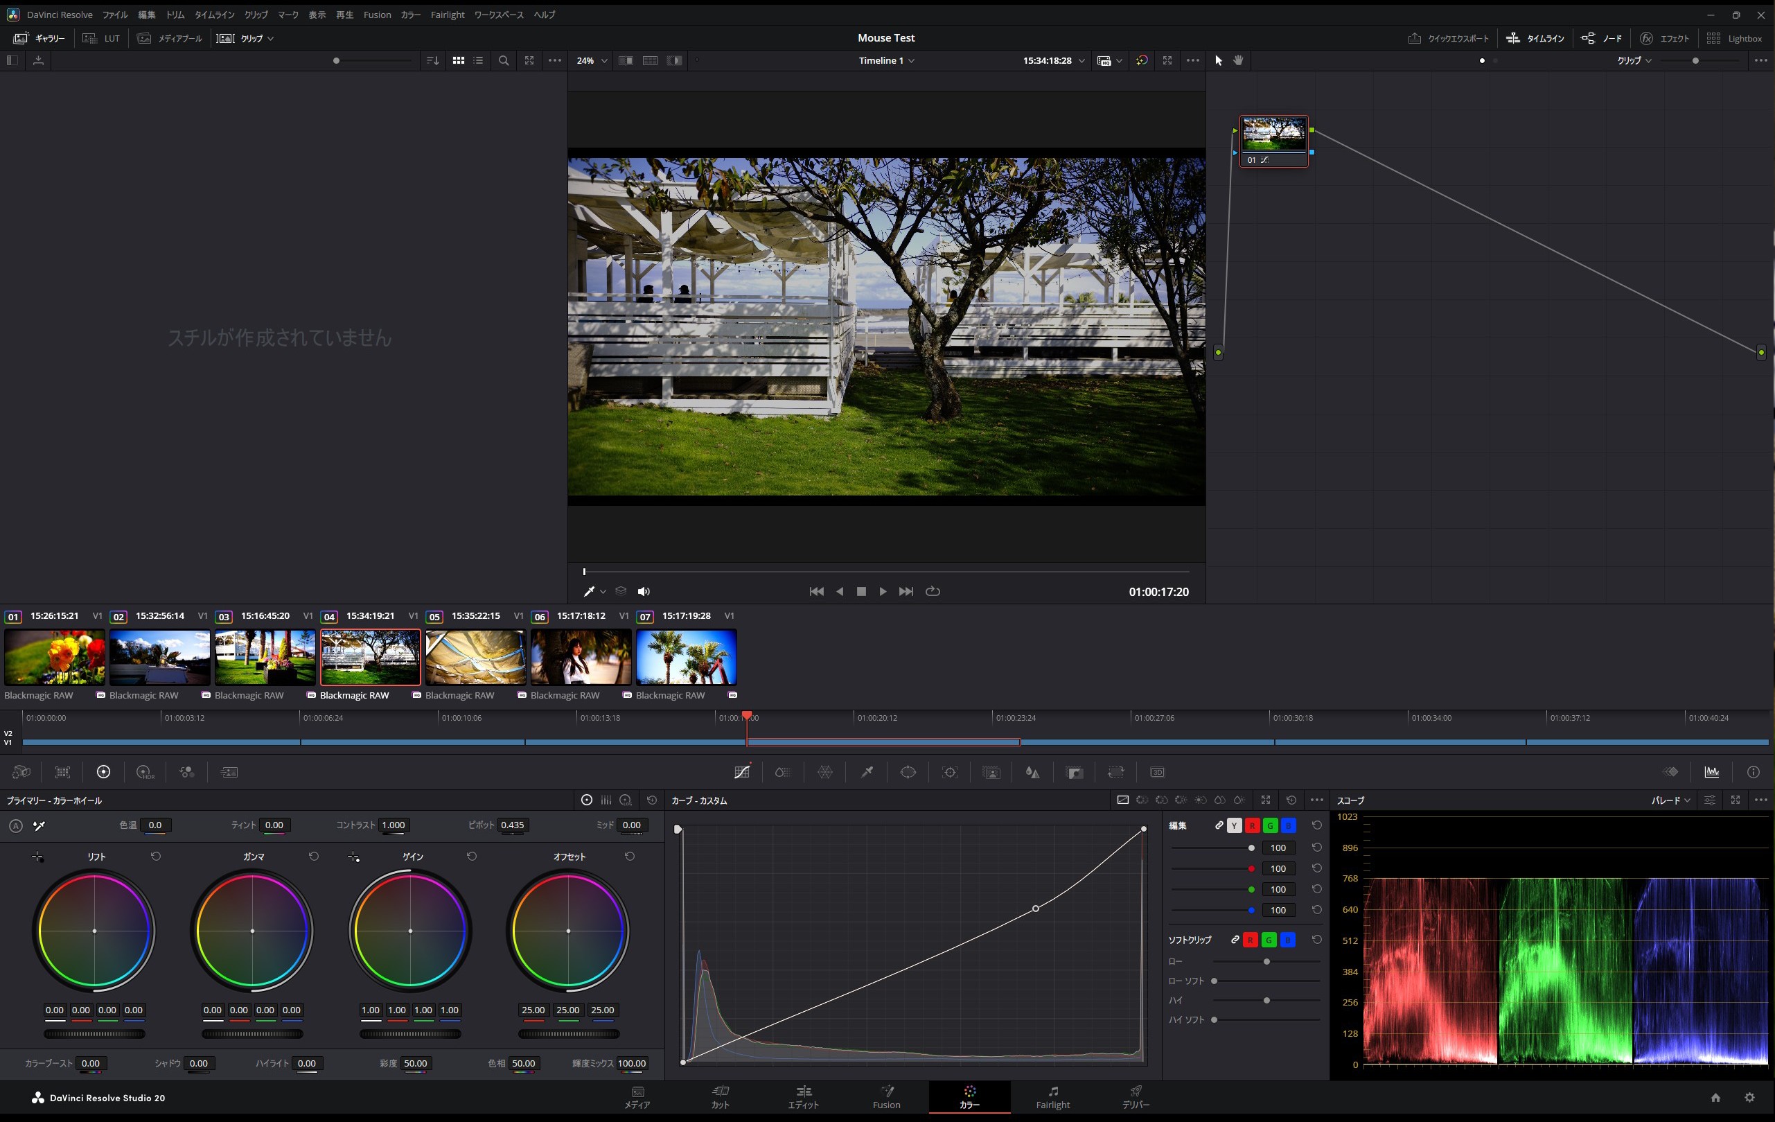1775x1122 pixels.
Task: Toggle the Y luminance channel in curves
Action: coord(1234,825)
